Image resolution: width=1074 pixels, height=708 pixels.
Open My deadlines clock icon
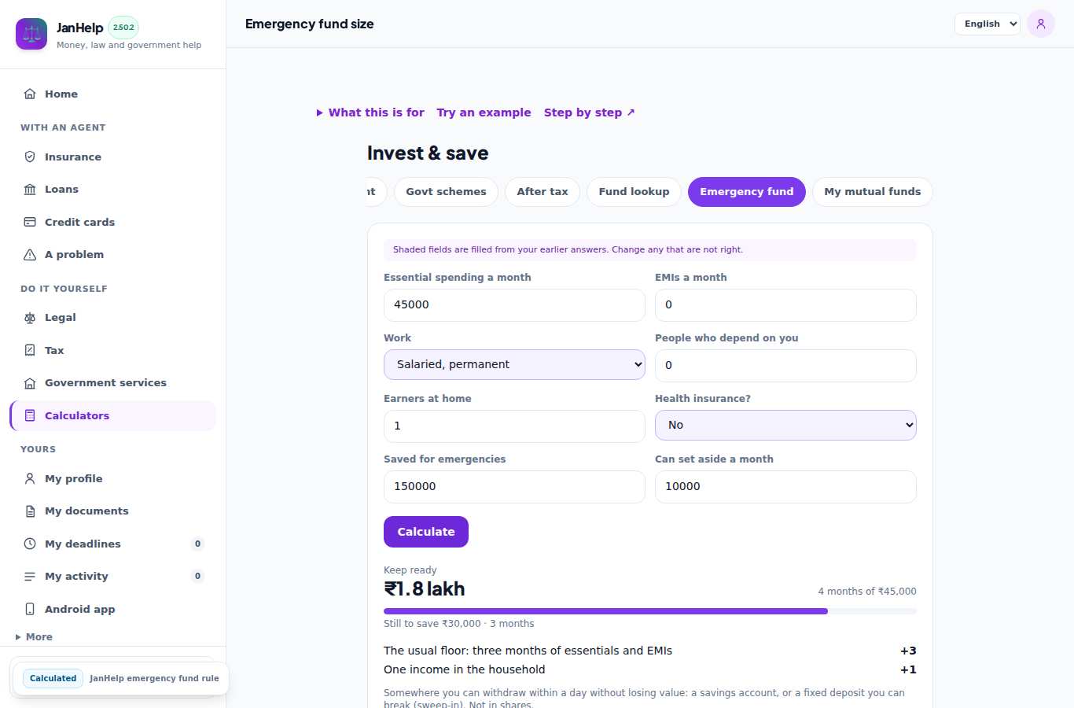(30, 544)
